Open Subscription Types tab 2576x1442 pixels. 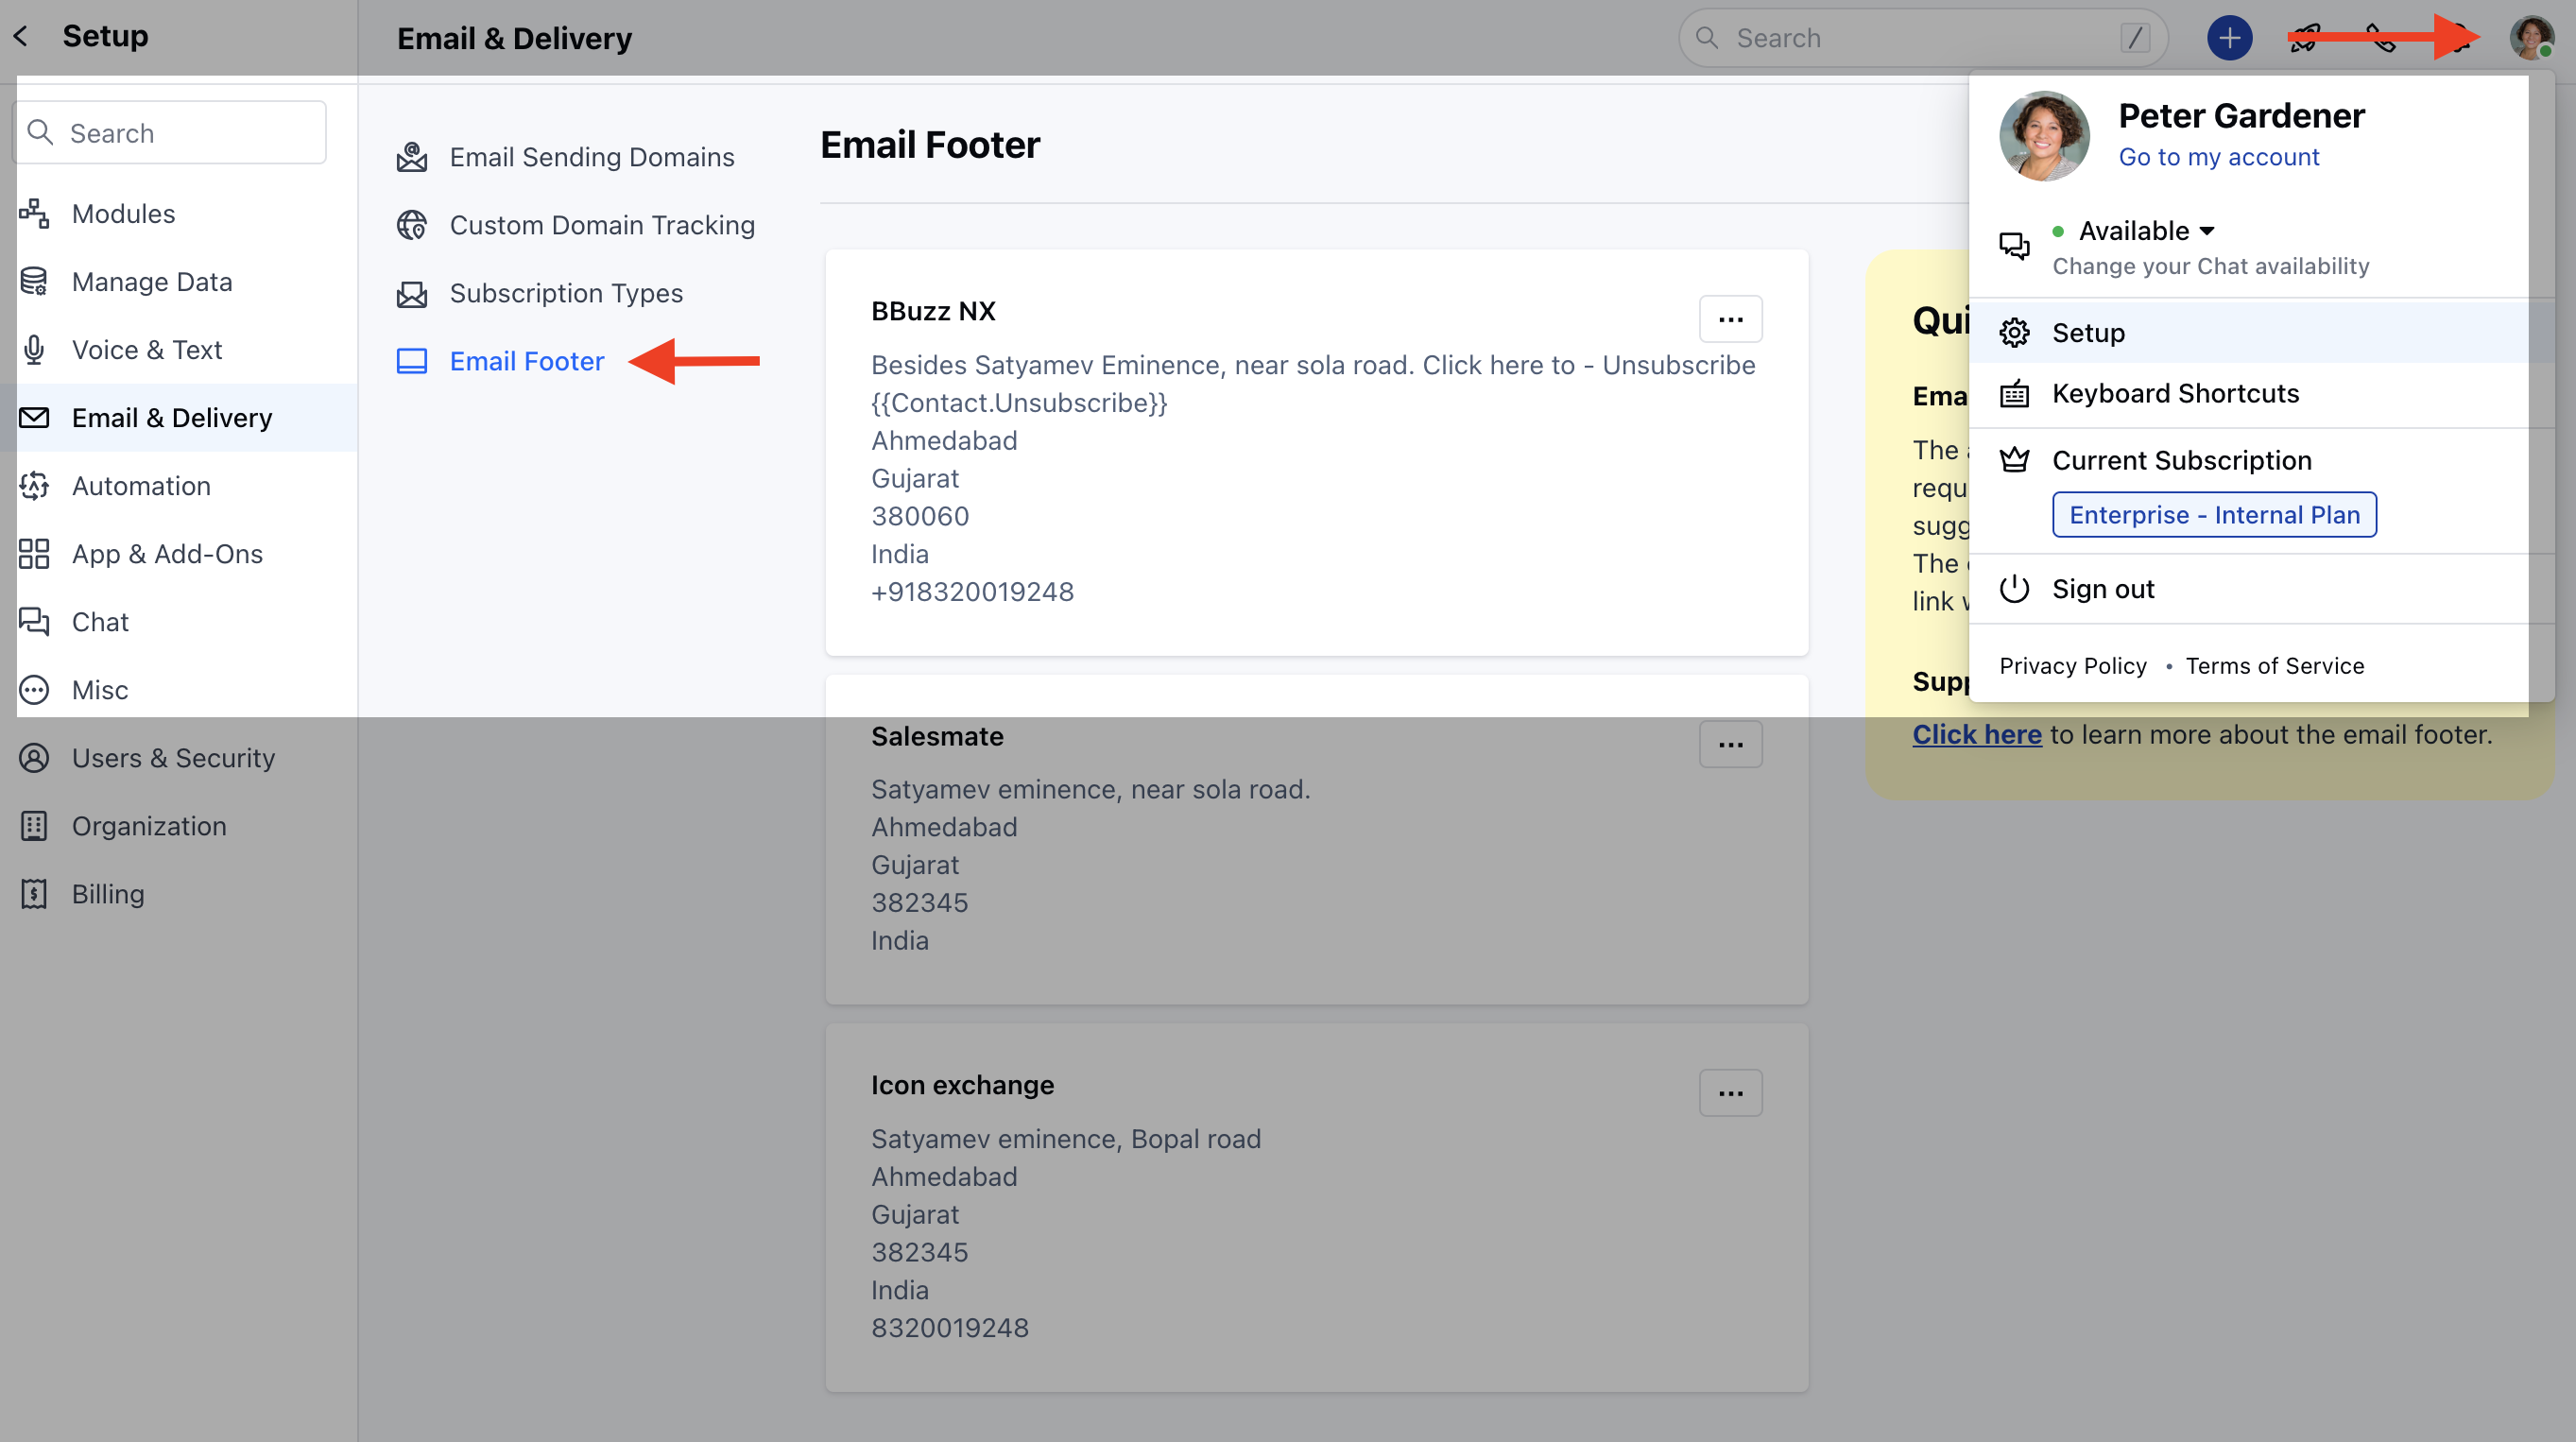(565, 293)
